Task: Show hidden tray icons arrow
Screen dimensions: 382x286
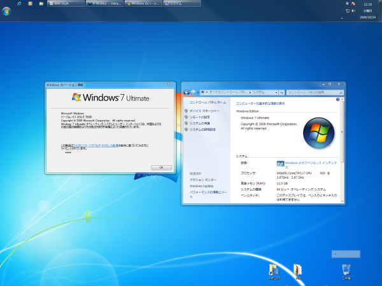Action: point(341,18)
